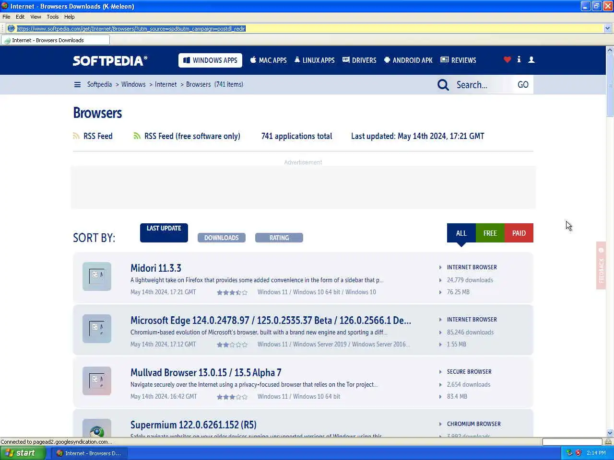
Task: Click the orange RSS Feed icon
Action: tap(76, 136)
